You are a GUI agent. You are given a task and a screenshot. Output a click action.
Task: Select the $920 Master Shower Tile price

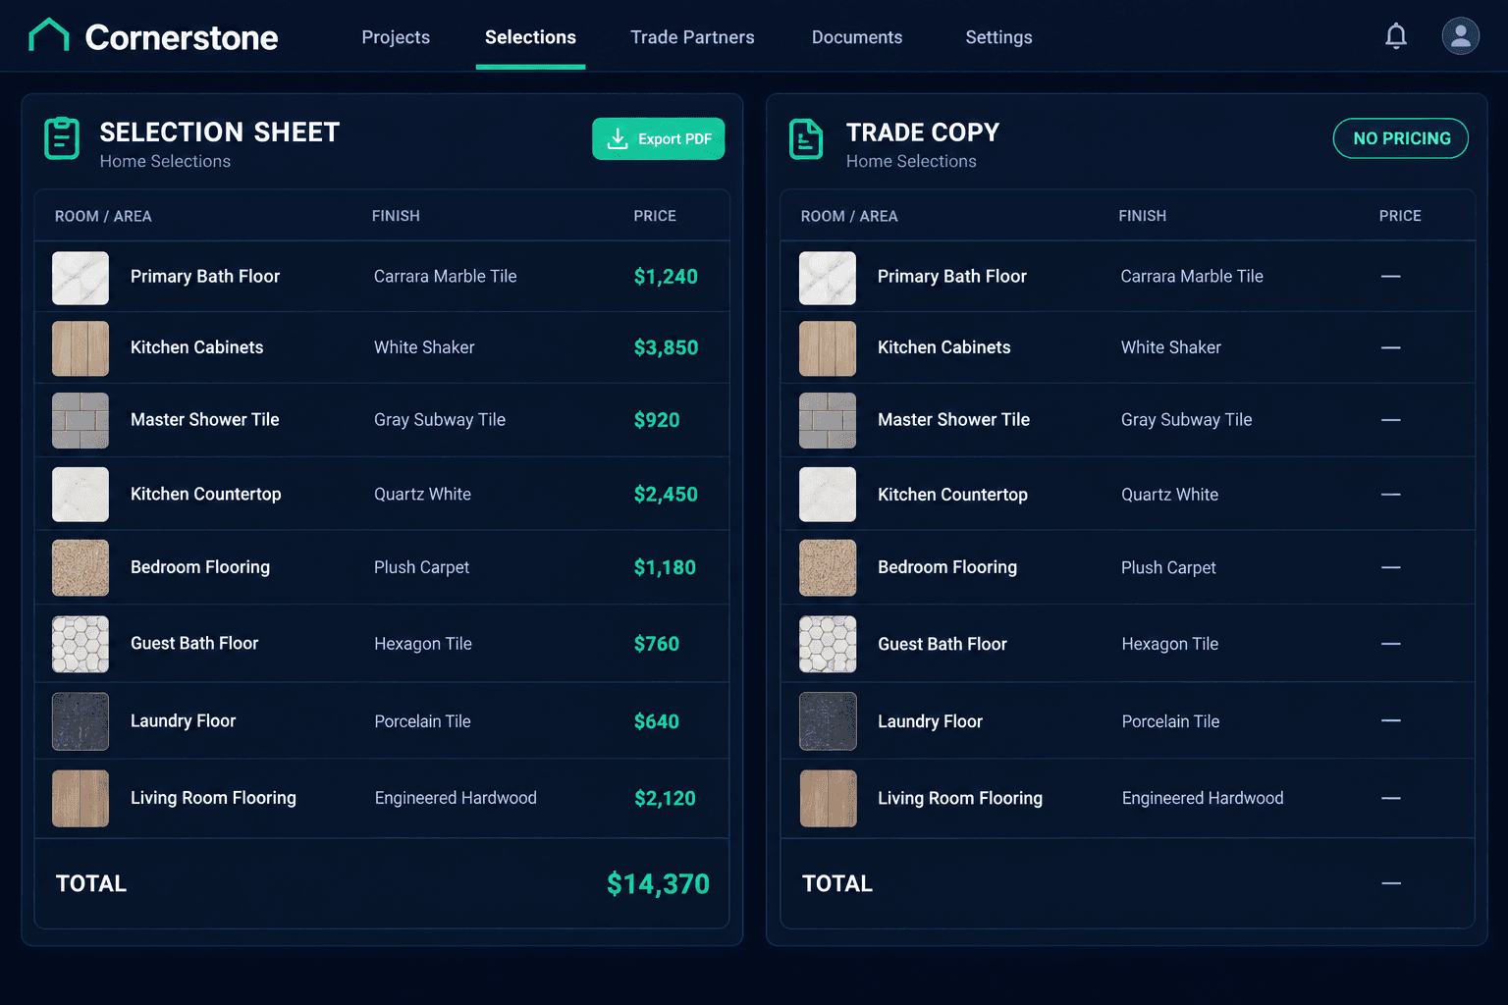tap(657, 420)
